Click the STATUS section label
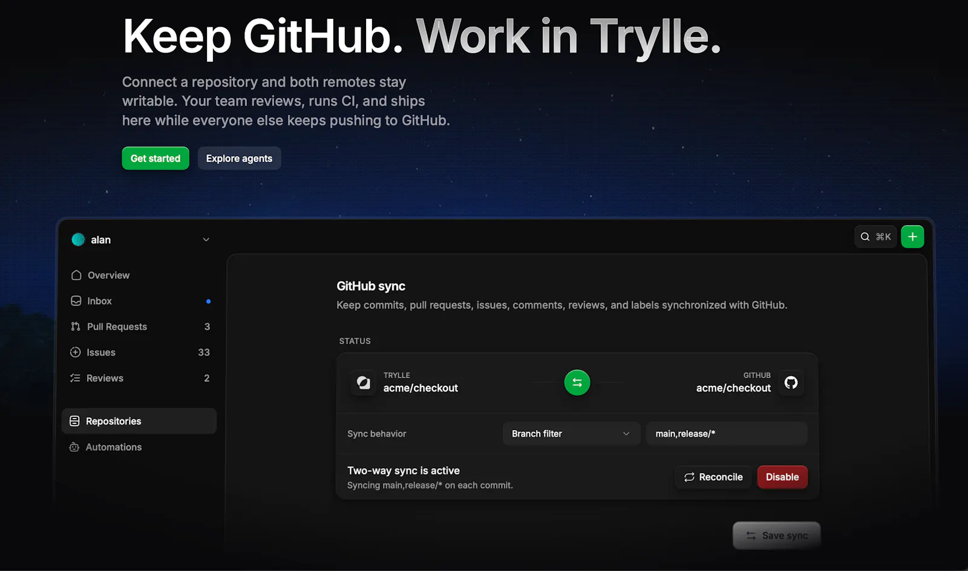Screen dimensions: 968x571 [355, 341]
